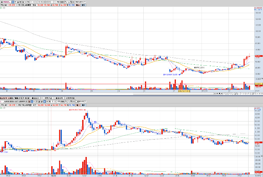
Task: Open settings gear icon in the bottom chart toolbar
Action: [74, 101]
